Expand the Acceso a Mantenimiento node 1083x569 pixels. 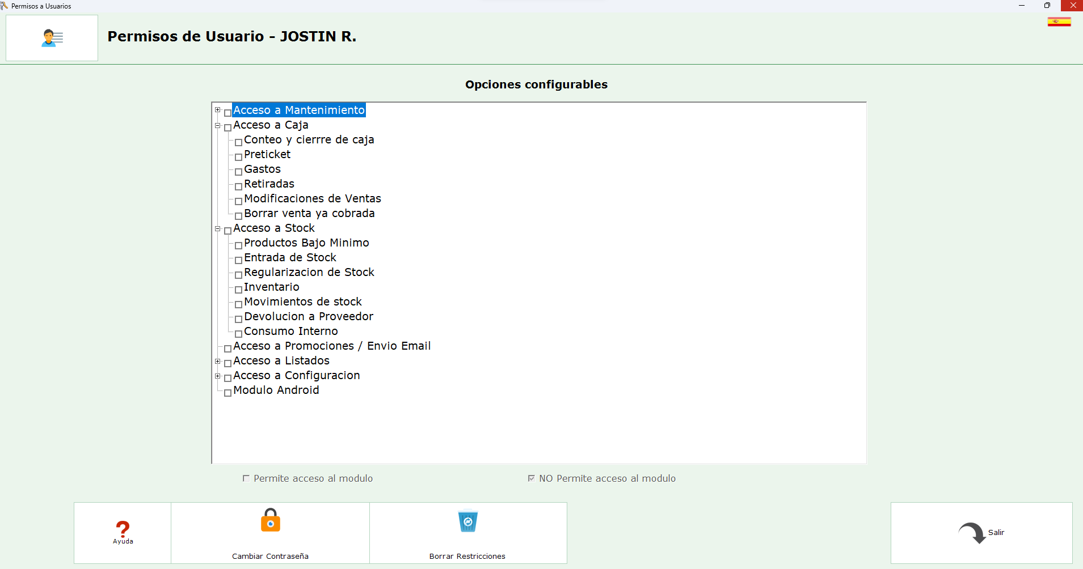pyautogui.click(x=217, y=110)
